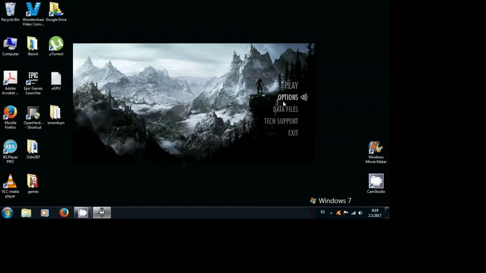The height and width of the screenshot is (273, 486).
Task: Open TECH SUPPORT in the launcher
Action: point(281,121)
